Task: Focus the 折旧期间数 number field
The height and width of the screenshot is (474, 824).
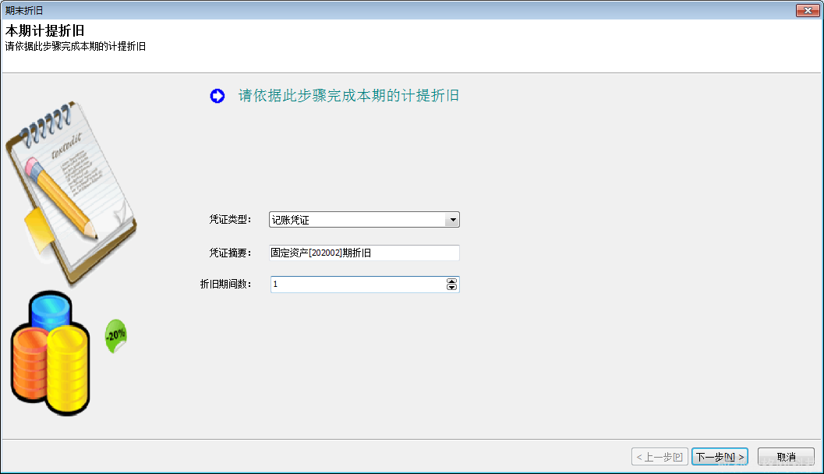Action: pos(356,285)
